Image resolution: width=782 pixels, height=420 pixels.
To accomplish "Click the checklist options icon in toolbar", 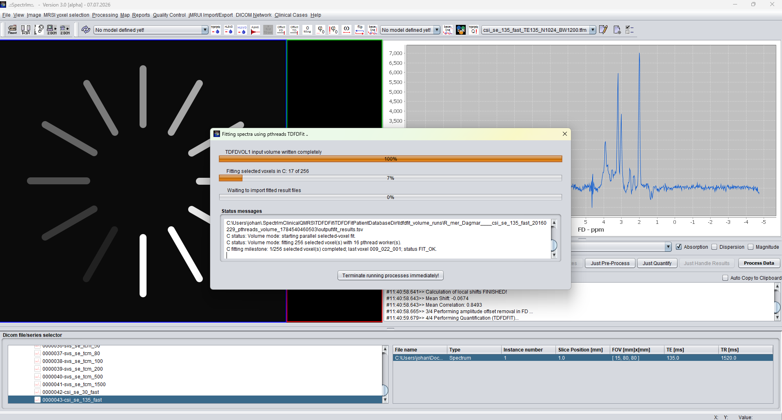I will point(630,30).
